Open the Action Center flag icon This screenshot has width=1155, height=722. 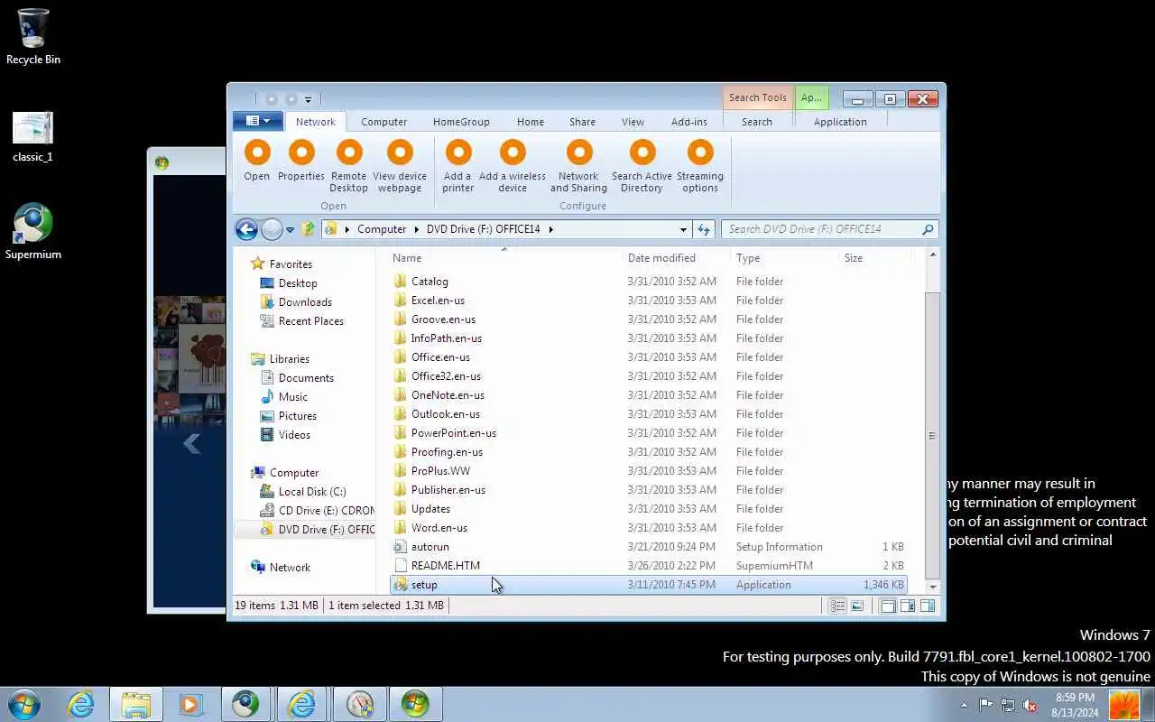985,705
